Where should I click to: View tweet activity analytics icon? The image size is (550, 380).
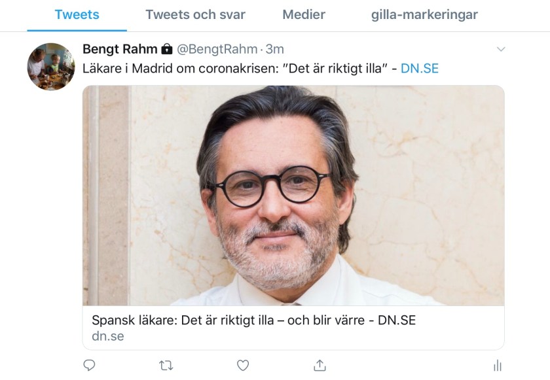point(498,366)
